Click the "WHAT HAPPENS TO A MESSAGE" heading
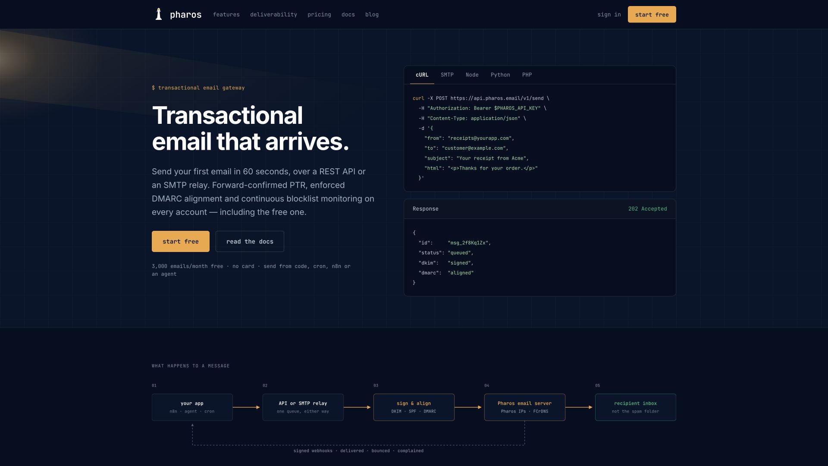 coord(191,366)
